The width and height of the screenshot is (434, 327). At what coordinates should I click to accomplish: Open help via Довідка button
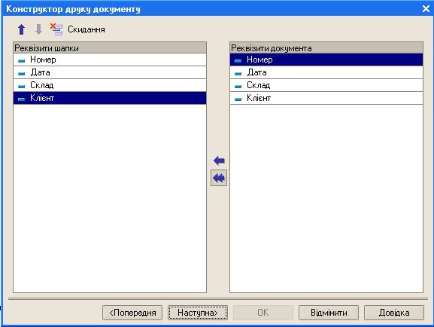click(x=394, y=313)
